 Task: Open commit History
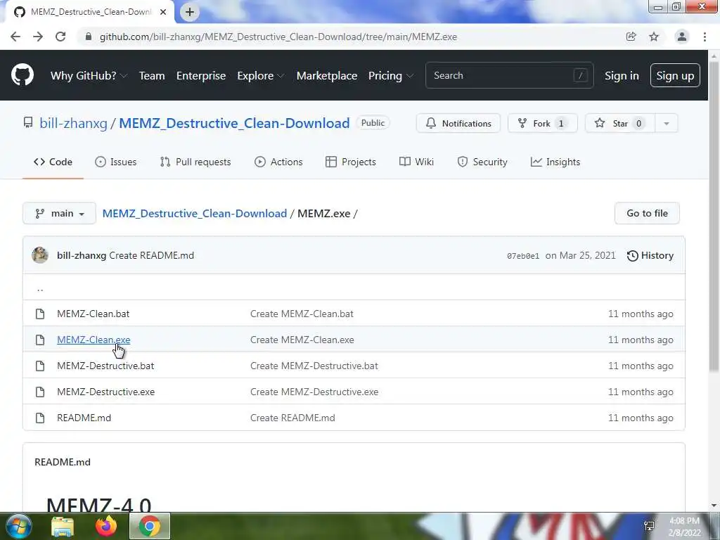click(650, 255)
